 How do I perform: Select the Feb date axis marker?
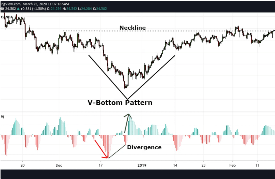pos(232,165)
